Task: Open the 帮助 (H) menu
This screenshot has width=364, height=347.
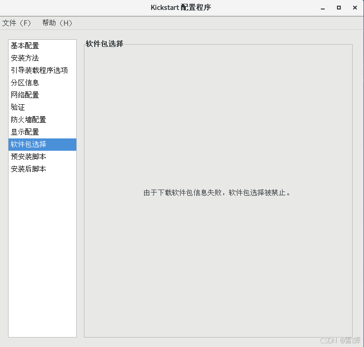Action: 57,23
